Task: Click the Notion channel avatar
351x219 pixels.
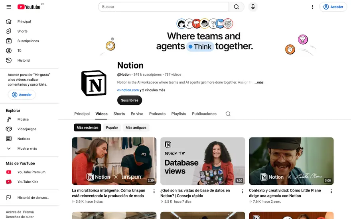Action: coord(94,83)
